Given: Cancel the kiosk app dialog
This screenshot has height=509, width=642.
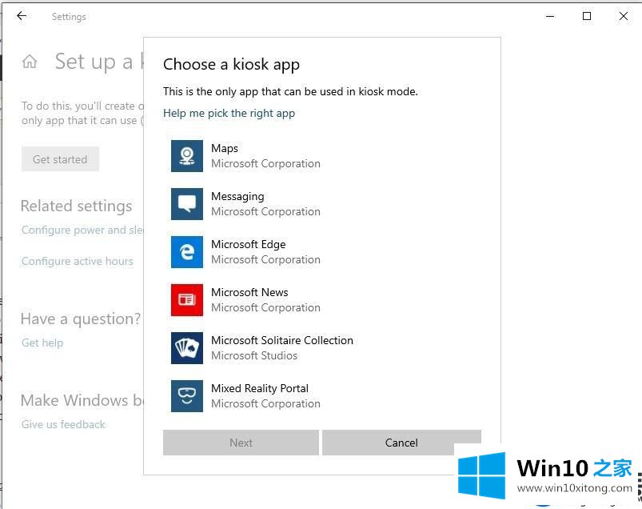Looking at the screenshot, I should [x=401, y=443].
